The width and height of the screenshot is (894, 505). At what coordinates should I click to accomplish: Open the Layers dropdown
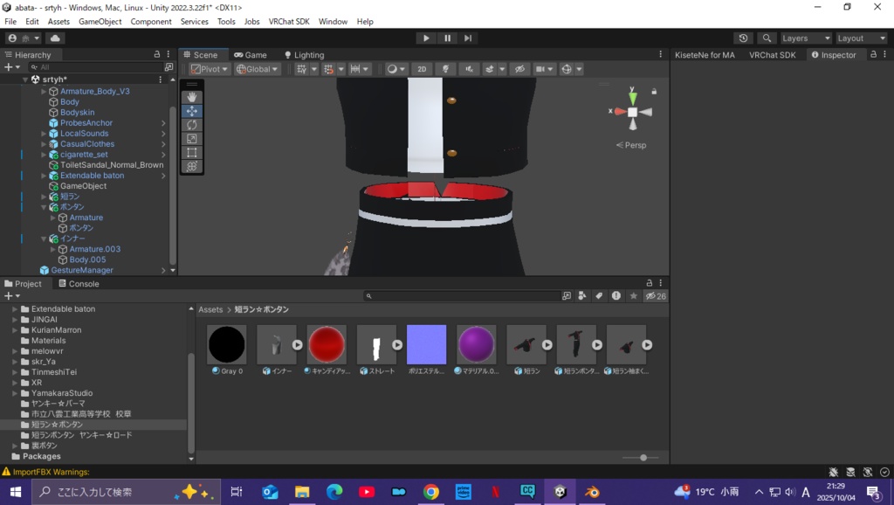(x=806, y=38)
